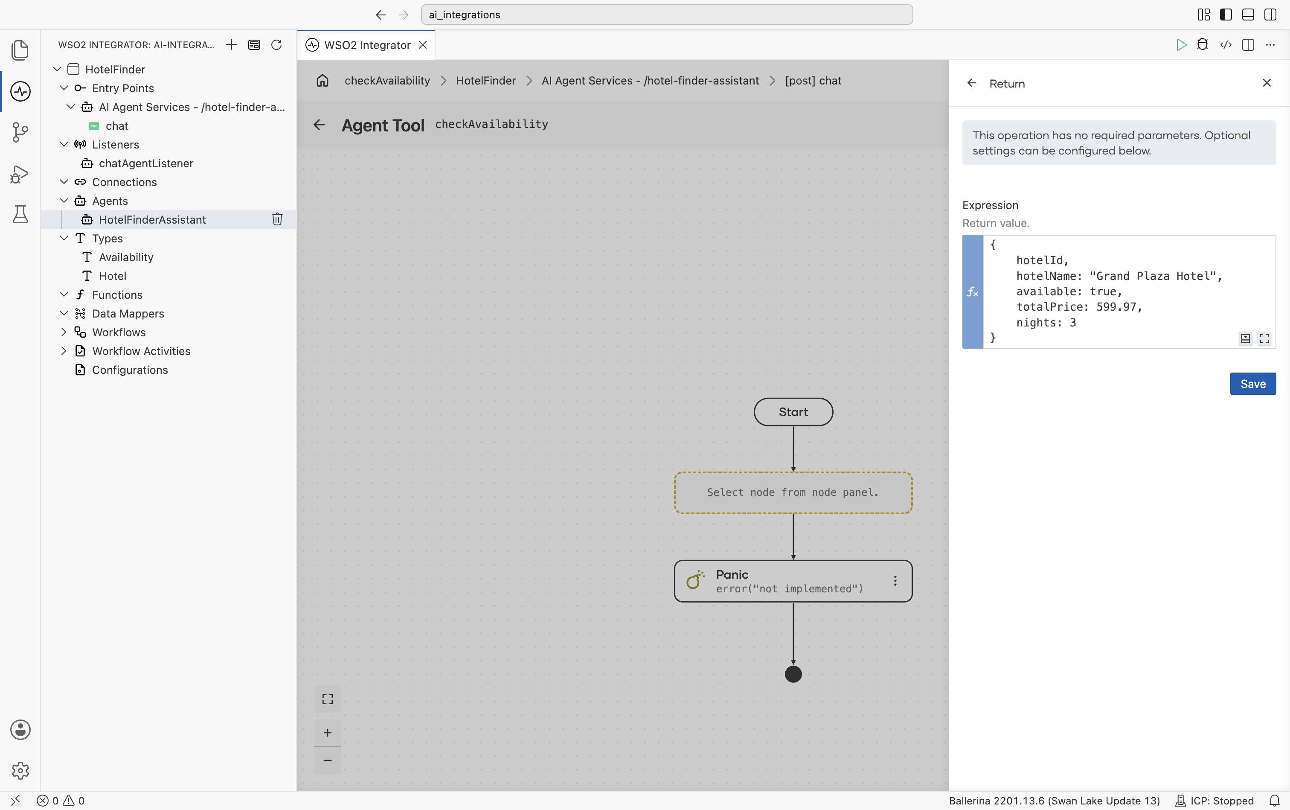Viewport: 1290px width, 810px height.
Task: Collapse the HotelFinder project root
Action: tap(57, 69)
